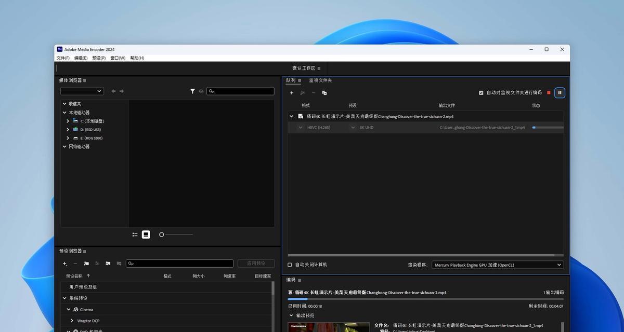Open the 8K UHD preset dropdown
624x332 pixels.
pyautogui.click(x=354, y=128)
